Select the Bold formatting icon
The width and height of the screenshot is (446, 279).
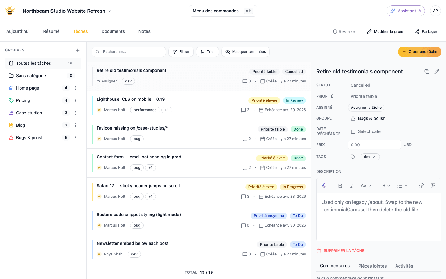click(x=340, y=185)
